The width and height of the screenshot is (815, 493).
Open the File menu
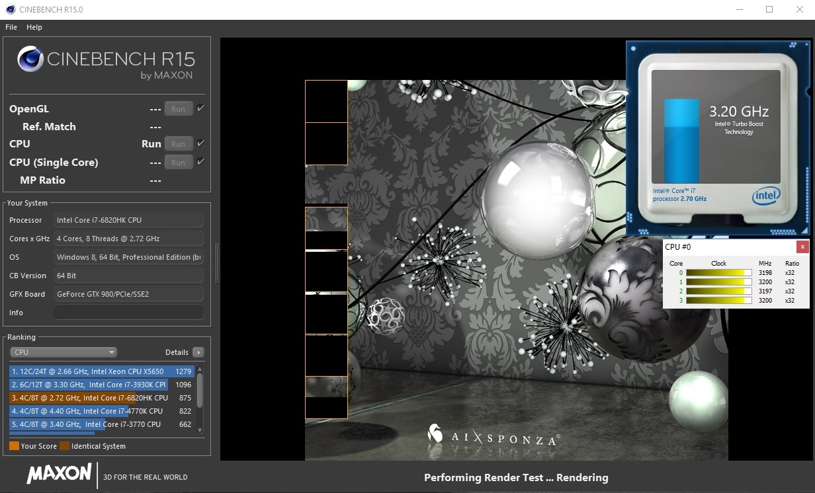[x=11, y=27]
